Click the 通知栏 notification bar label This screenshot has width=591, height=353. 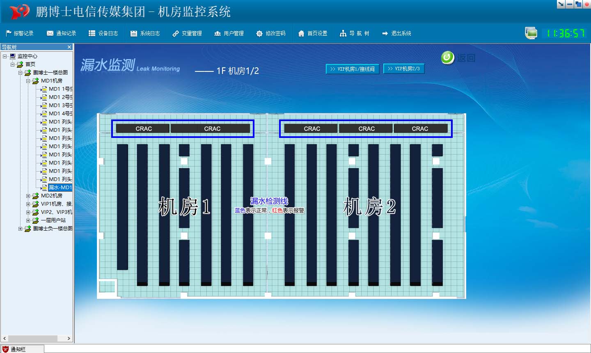[18, 349]
